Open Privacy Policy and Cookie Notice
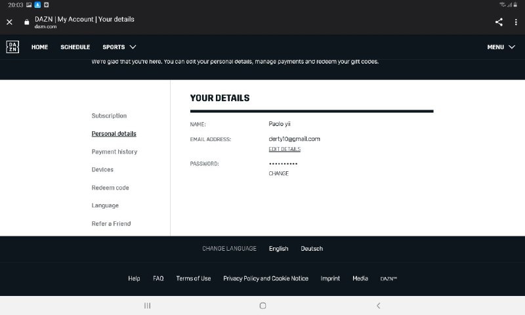This screenshot has height=315, width=525. (266, 278)
